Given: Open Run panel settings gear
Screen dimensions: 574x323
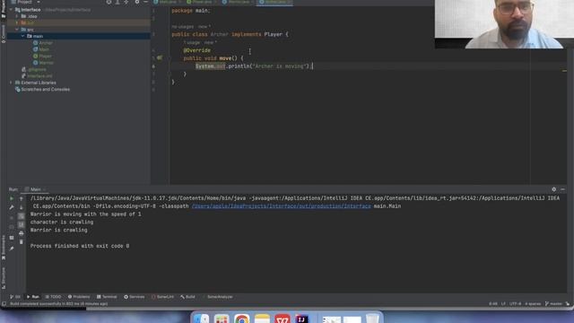Looking at the screenshot, I should click(554, 189).
